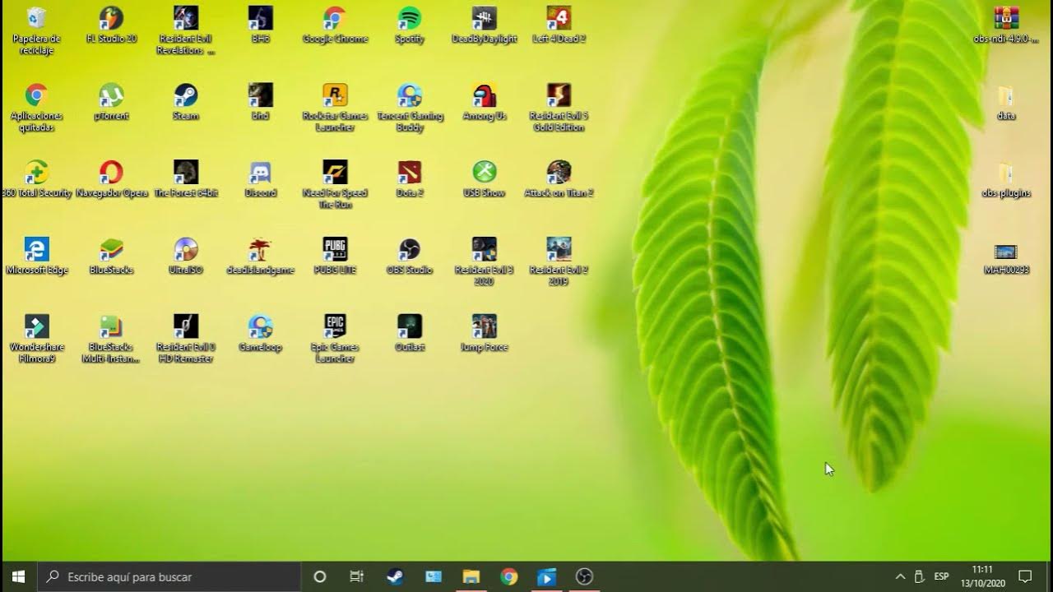Open Rockstar Games Launcher shortcut
The height and width of the screenshot is (592, 1053).
click(x=335, y=107)
